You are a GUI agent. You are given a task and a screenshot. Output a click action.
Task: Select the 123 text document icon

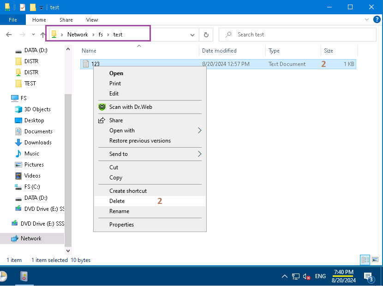click(x=86, y=64)
